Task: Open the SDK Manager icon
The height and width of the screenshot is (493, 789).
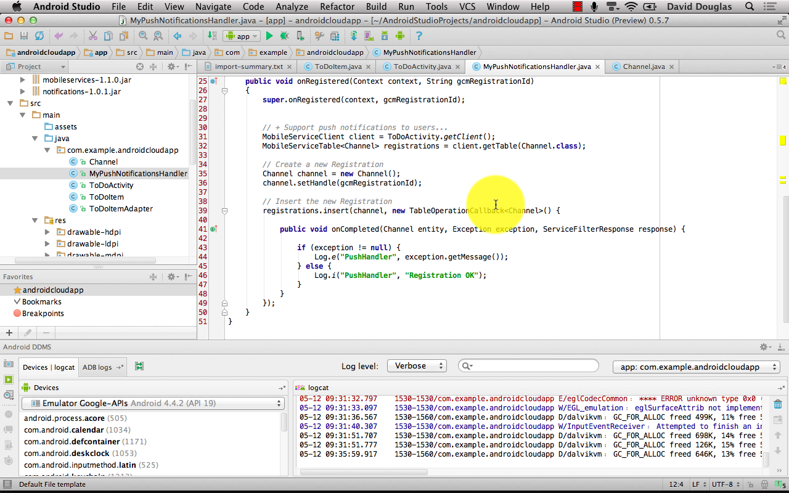Action: (384, 36)
